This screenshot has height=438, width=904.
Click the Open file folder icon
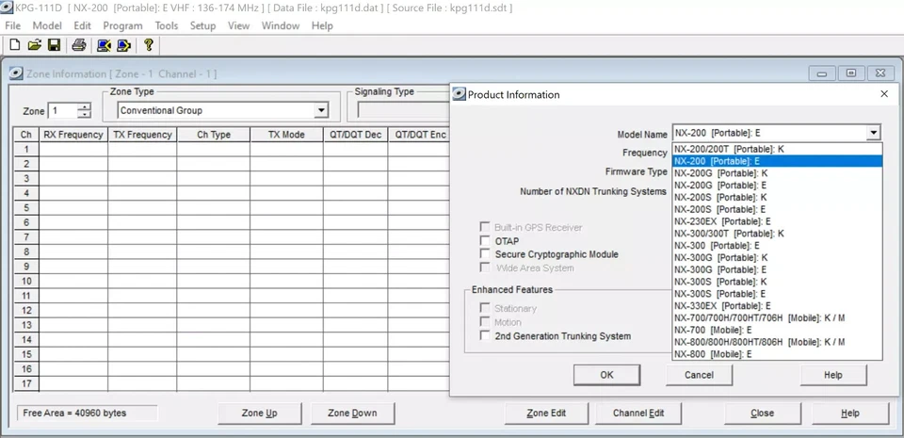35,45
